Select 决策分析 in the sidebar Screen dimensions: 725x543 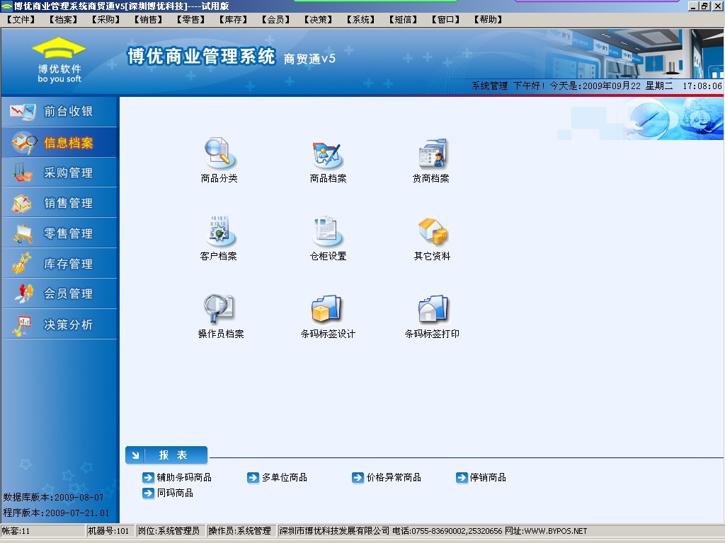tap(59, 325)
